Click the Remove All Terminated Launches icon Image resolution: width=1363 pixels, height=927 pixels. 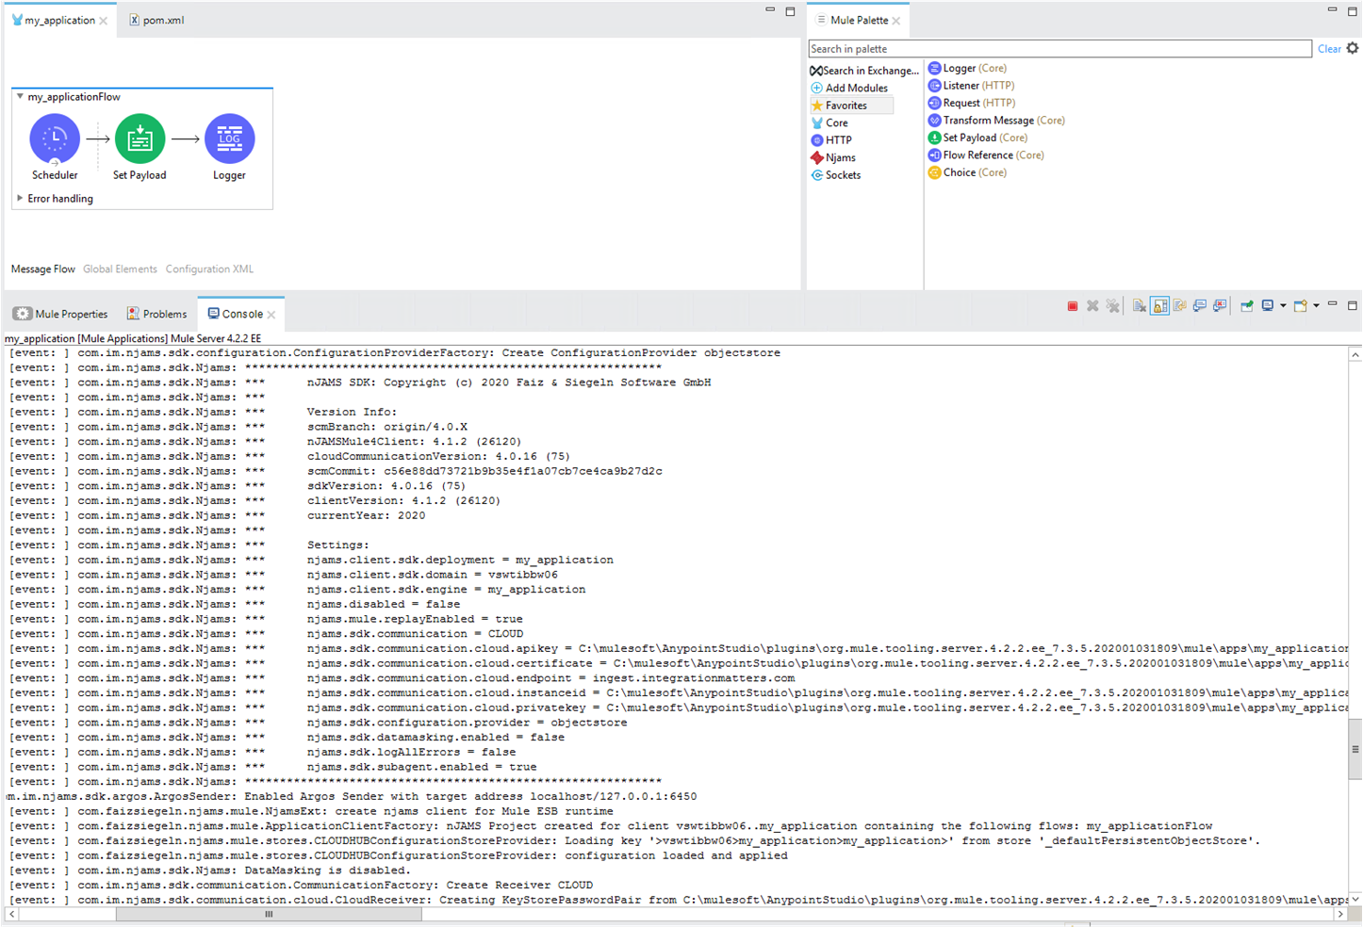pyautogui.click(x=1113, y=306)
